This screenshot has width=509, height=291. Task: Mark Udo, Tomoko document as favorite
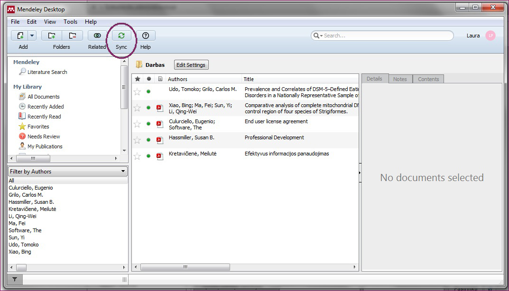(x=137, y=91)
